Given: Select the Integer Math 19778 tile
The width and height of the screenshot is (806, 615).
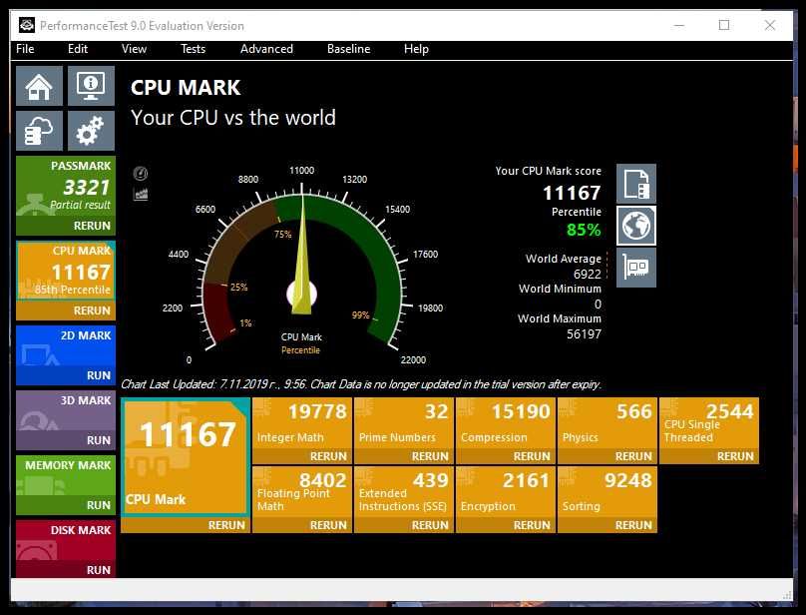Looking at the screenshot, I should pyautogui.click(x=302, y=423).
